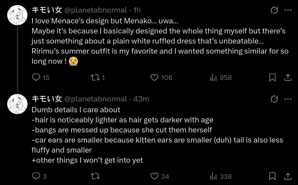Bookmark the Dumb details tweet
The width and height of the screenshot is (298, 185).
point(272,176)
